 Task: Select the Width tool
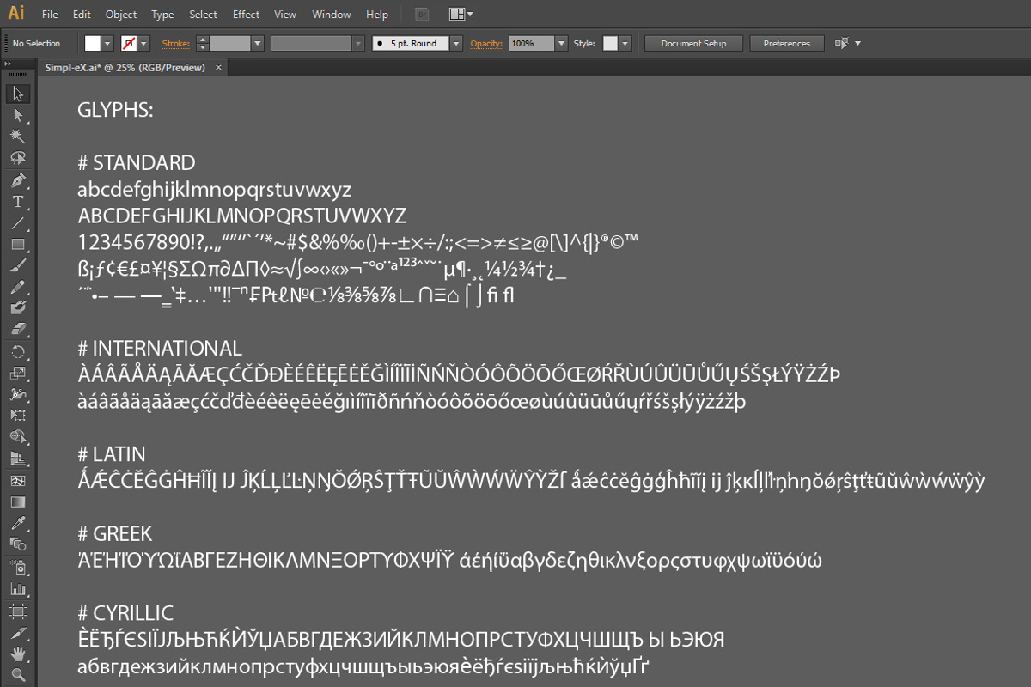(18, 395)
